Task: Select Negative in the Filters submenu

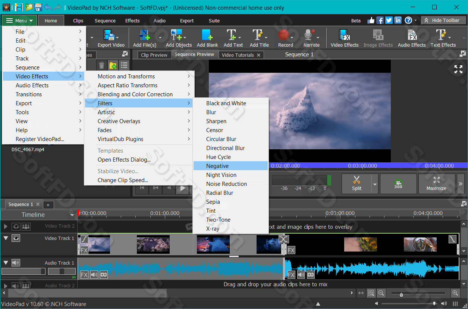Action: click(x=230, y=166)
